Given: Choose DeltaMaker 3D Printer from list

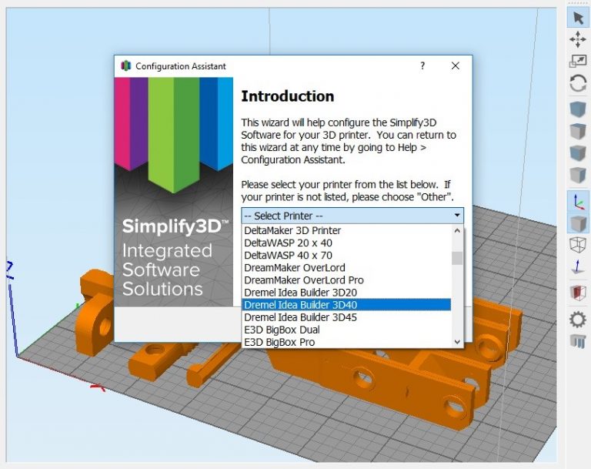Looking at the screenshot, I should coord(346,230).
